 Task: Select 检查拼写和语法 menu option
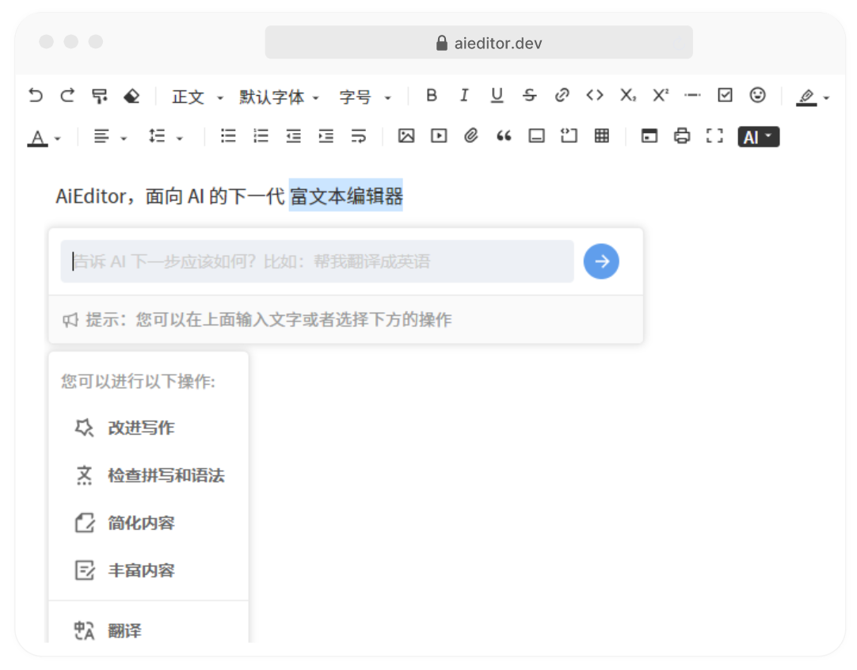pos(166,475)
